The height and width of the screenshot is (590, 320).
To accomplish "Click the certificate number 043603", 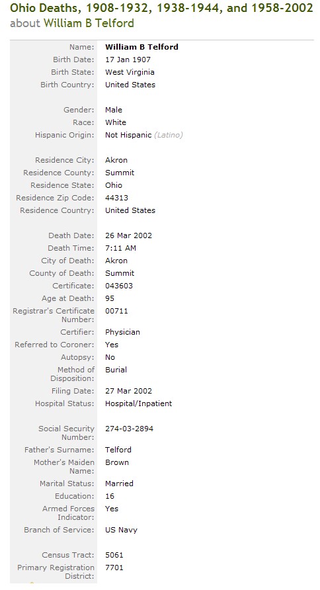I will point(119,286).
